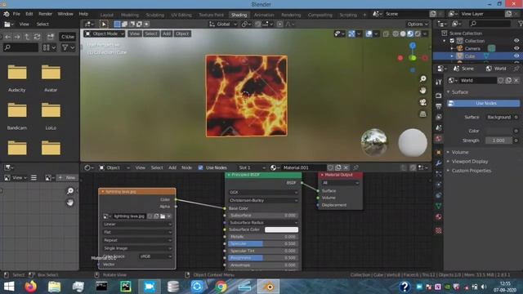
Task: Unlink image with X in texture node
Action: 169,216
